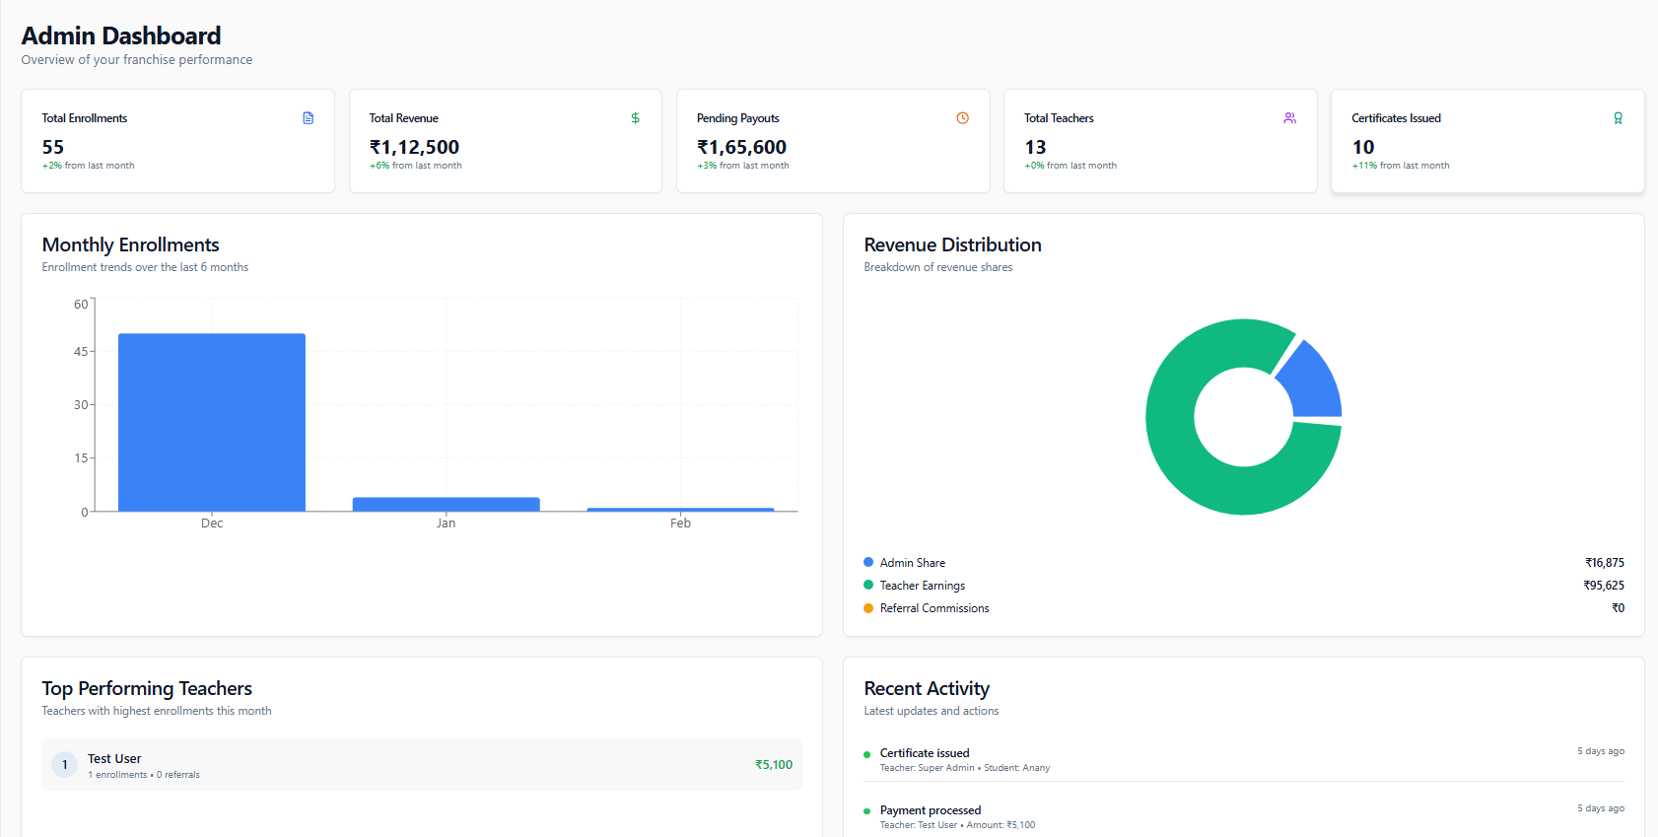The height and width of the screenshot is (837, 1658).
Task: Open the Test User teacher row
Action: pos(421,765)
